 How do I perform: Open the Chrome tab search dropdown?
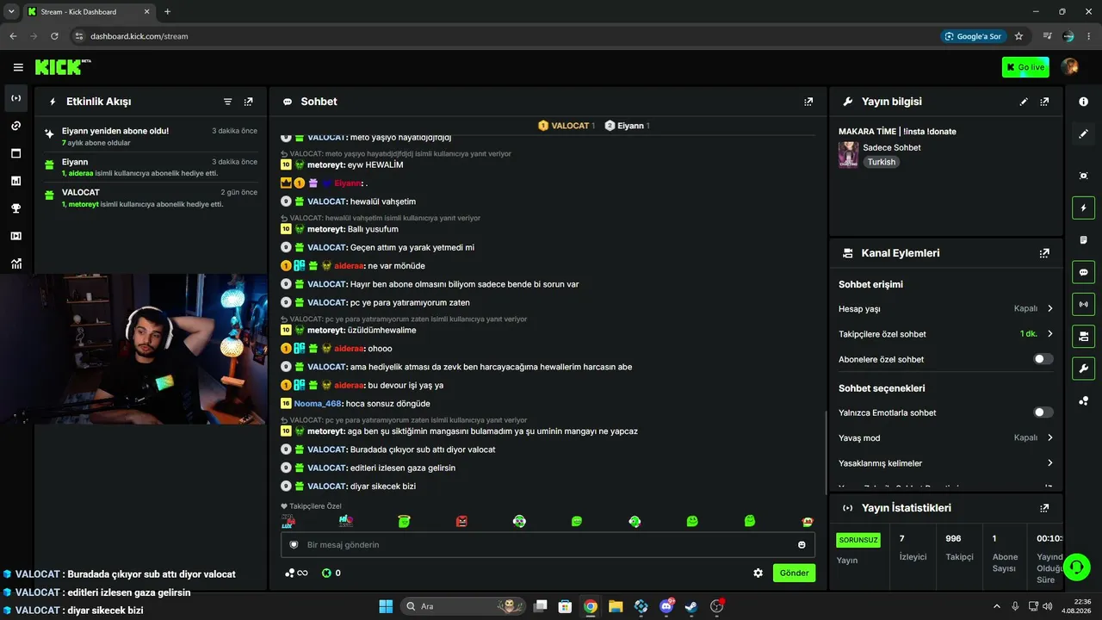[x=11, y=11]
